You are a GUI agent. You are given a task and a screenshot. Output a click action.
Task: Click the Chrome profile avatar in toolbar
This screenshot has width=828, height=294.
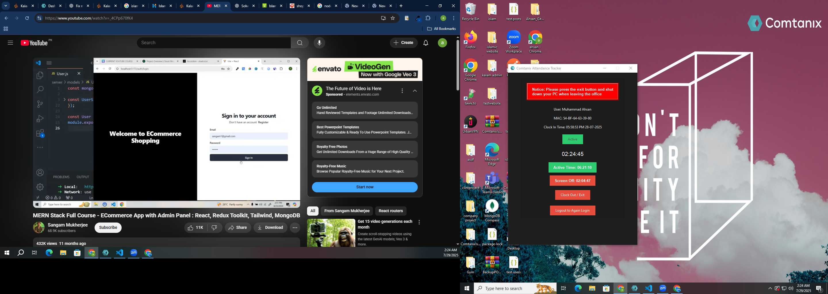443,18
